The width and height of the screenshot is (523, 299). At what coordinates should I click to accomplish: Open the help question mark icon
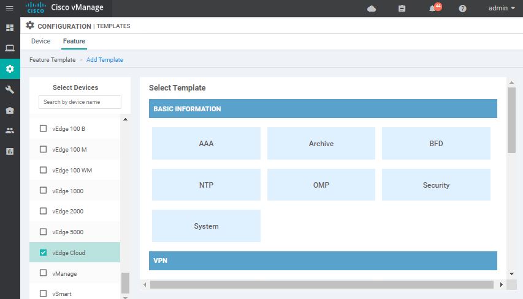click(462, 9)
